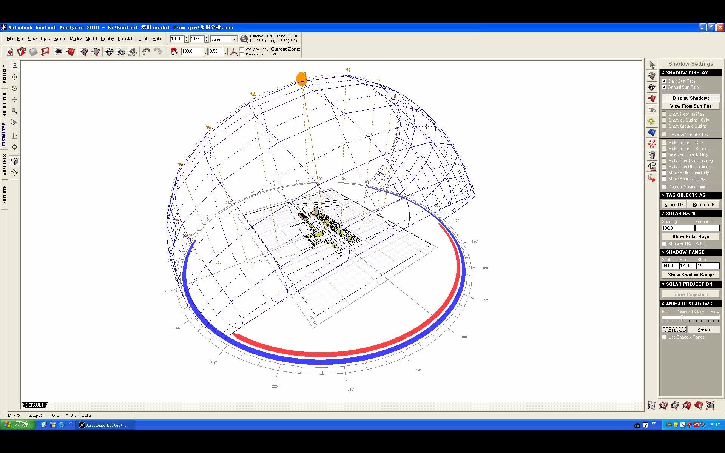Click the Open file toolbar icon
This screenshot has height=453, width=725.
coord(22,52)
